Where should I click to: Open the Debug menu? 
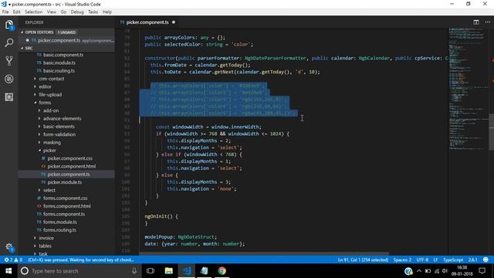(x=77, y=12)
